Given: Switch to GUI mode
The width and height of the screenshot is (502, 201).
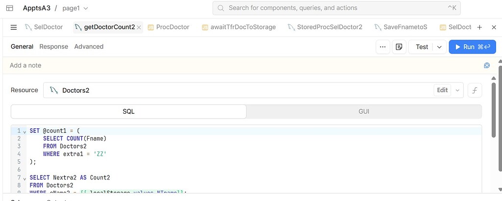Looking at the screenshot, I should coord(364,112).
